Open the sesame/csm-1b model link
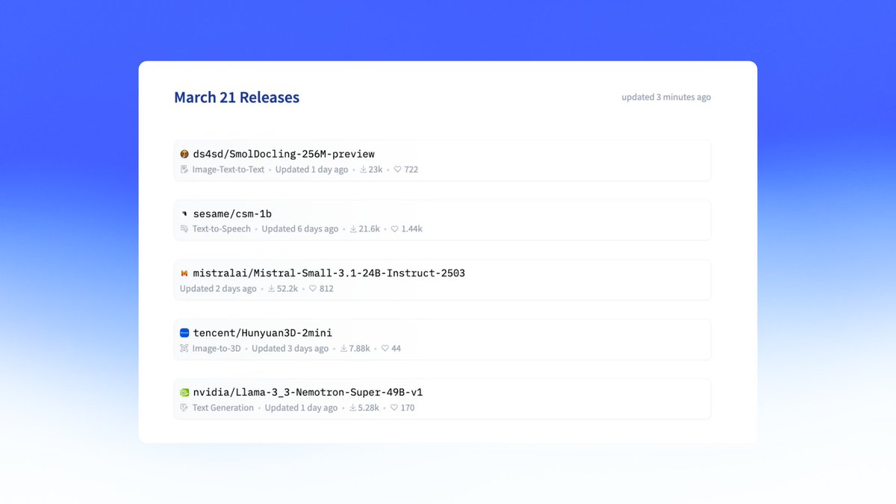 232,214
